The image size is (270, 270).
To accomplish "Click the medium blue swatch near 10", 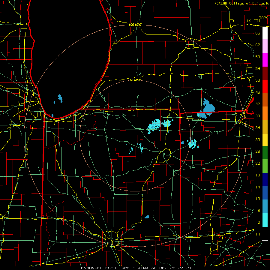I will click(265, 193).
